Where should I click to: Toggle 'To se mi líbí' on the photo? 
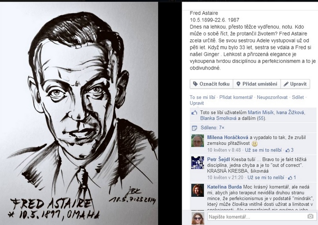pos(202,97)
